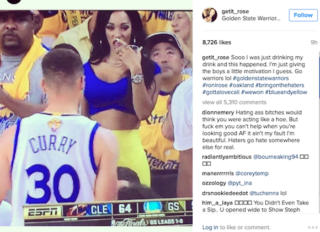Click the @bourneaking94 mention
Viewport: 320px width, 232px height.
point(275,157)
